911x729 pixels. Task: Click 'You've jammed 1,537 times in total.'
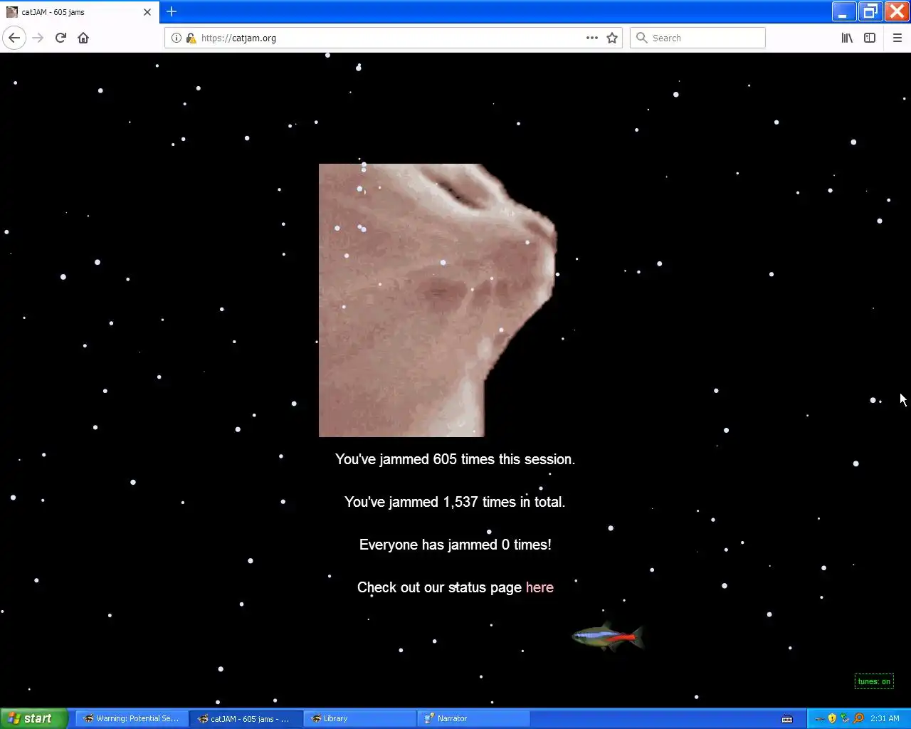[x=455, y=502]
